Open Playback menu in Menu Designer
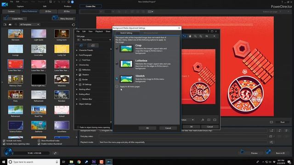This screenshot has width=294, height=165. (x=99, y=32)
